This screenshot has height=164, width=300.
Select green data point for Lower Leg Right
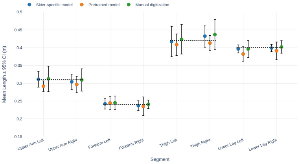click(282, 47)
